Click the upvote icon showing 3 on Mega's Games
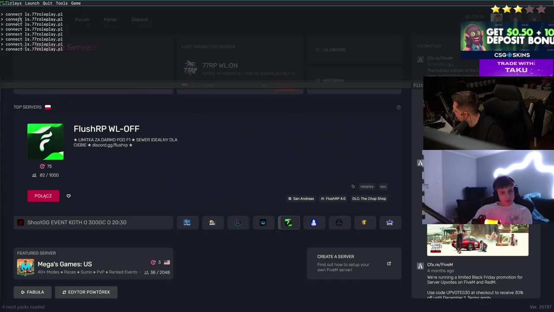Screen dimensions: 554x312 point(153,263)
